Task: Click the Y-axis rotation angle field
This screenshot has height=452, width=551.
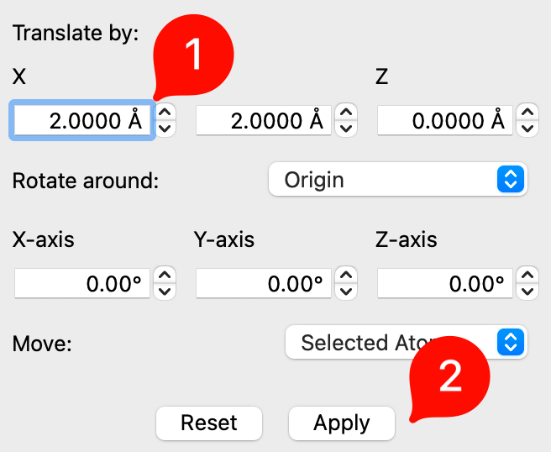Action: [262, 284]
